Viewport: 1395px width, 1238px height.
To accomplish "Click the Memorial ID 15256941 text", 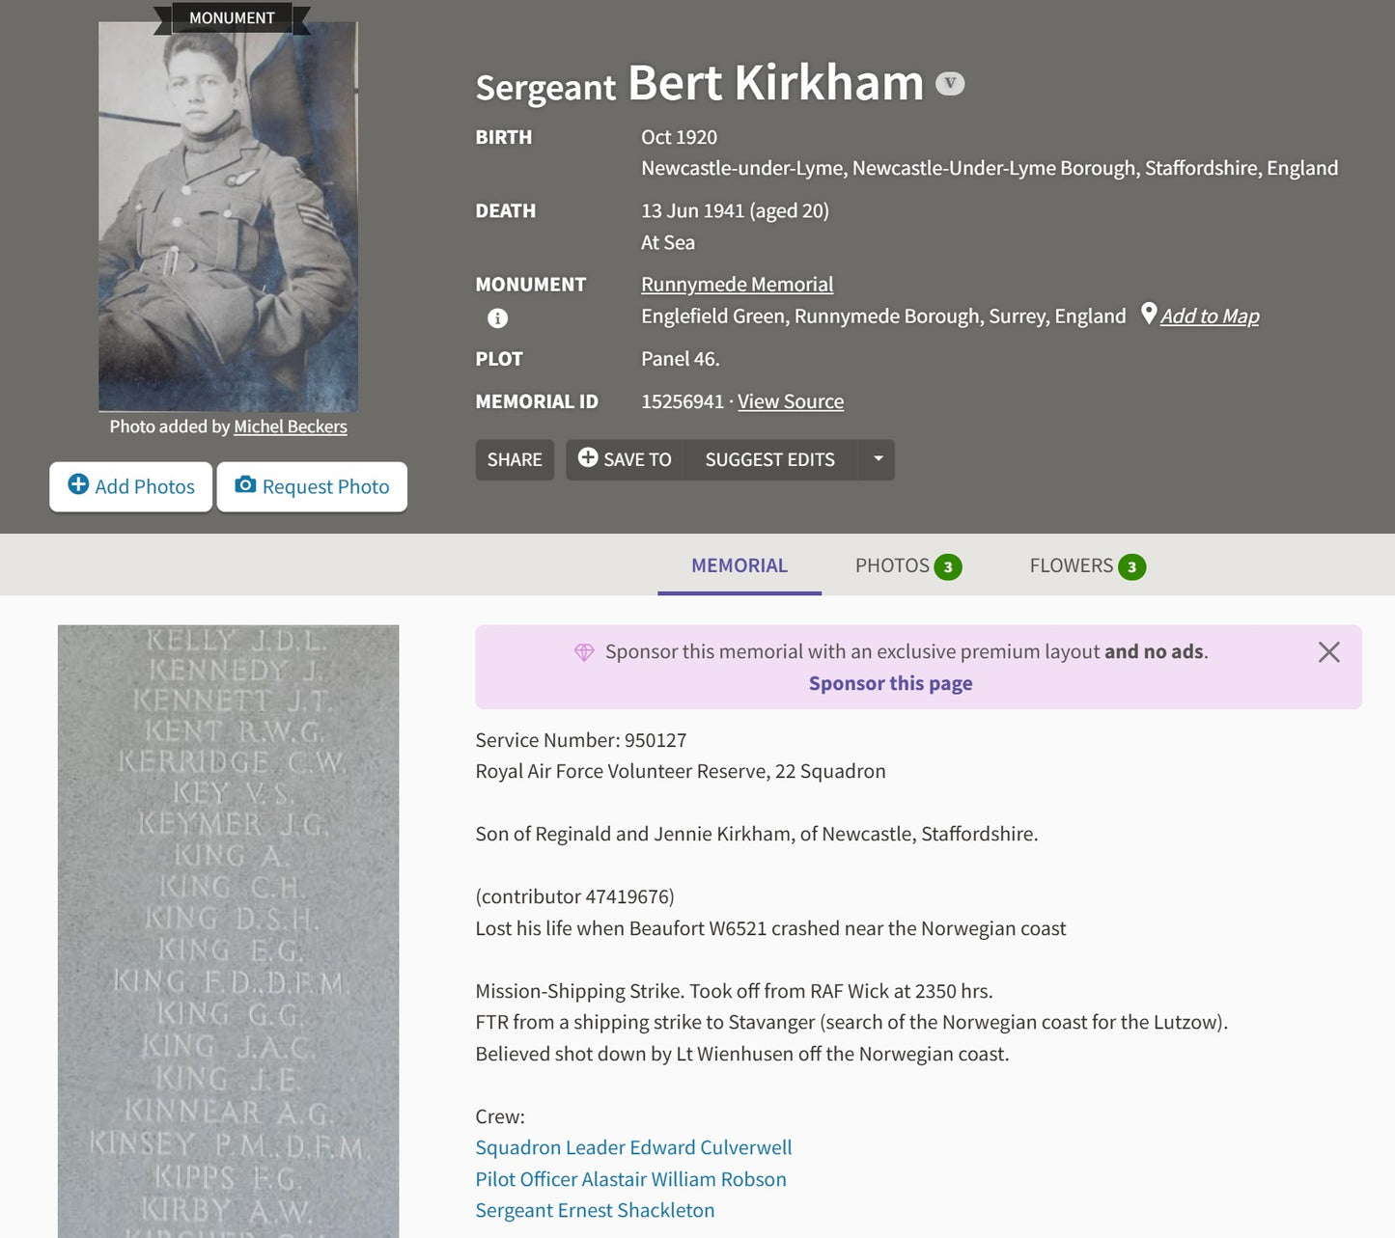I will 683,401.
